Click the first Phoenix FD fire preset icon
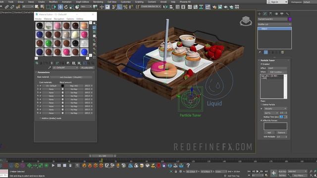317x178 pixels. click(x=84, y=166)
